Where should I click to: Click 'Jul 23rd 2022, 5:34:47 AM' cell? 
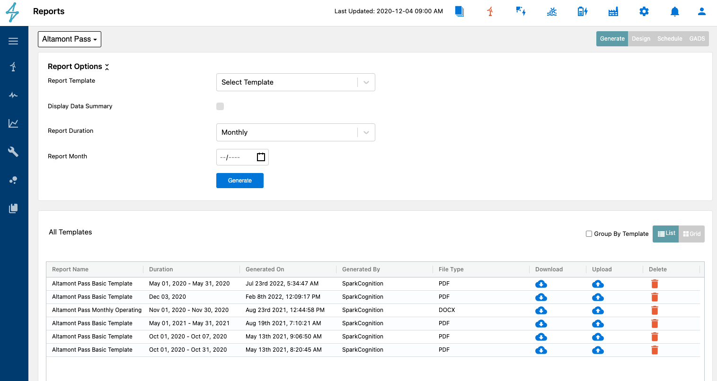coord(282,284)
